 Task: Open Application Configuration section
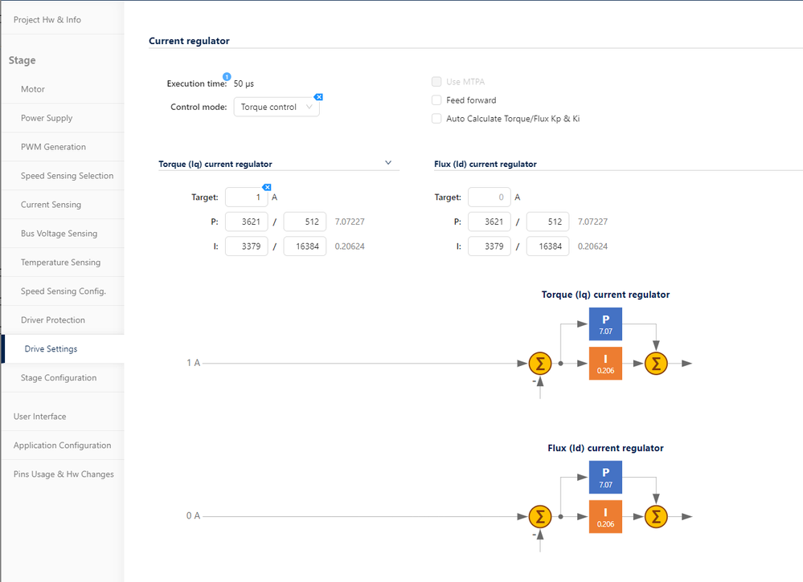coord(62,446)
